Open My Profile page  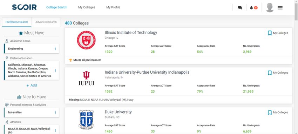click(113, 7)
